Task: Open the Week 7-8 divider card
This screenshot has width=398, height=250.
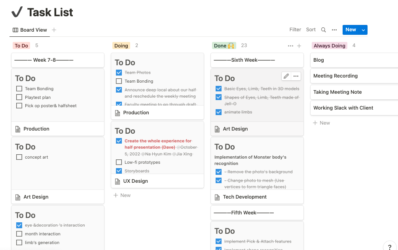Action: coord(58,60)
